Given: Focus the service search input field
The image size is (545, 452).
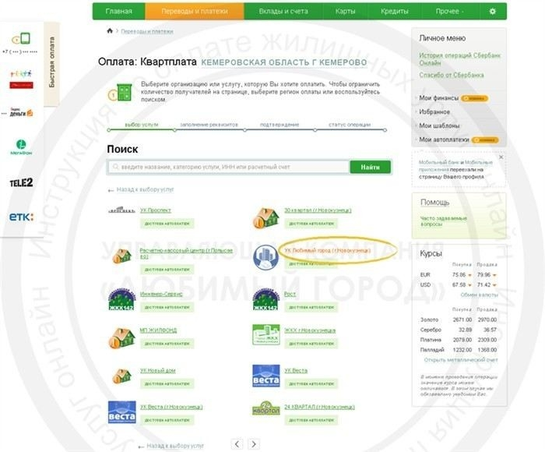Looking at the screenshot, I should pos(228,167).
